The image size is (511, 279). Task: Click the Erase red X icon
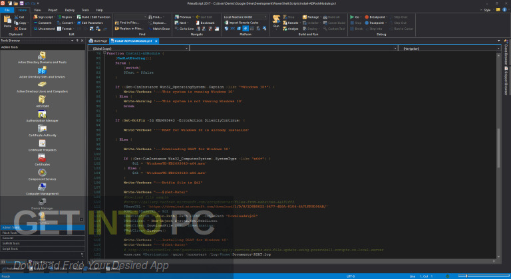tap(16, 29)
